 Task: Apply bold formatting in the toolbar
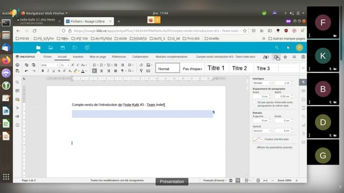pyautogui.click(x=42, y=71)
